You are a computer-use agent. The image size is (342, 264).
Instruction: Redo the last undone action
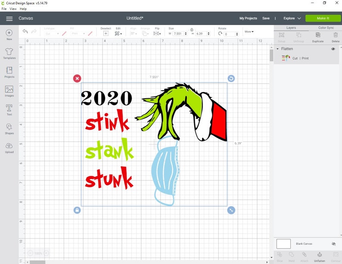34,31
